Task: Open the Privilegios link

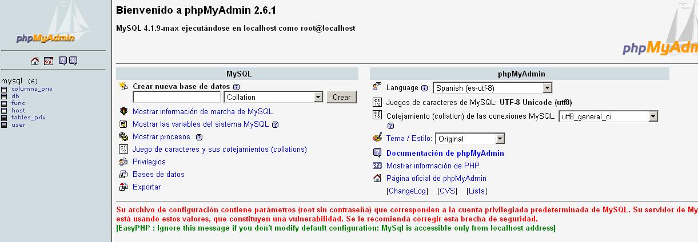Action: tap(149, 162)
